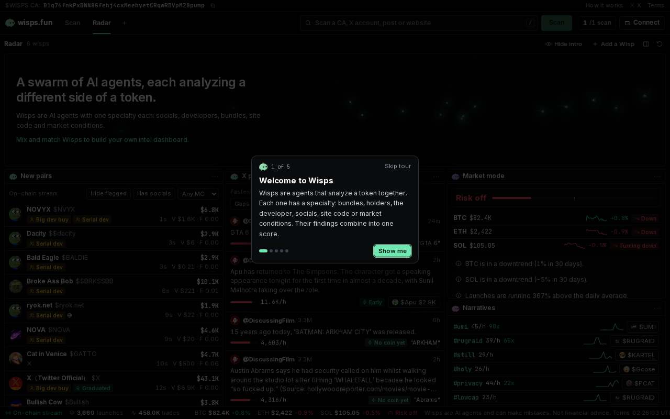
Task: Toggle the Hide flagged filter
Action: tap(108, 194)
